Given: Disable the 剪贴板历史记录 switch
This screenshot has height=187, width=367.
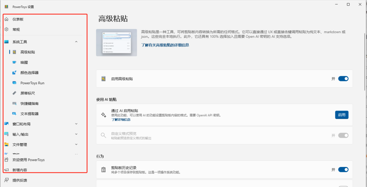Looking at the screenshot, I should (343, 169).
